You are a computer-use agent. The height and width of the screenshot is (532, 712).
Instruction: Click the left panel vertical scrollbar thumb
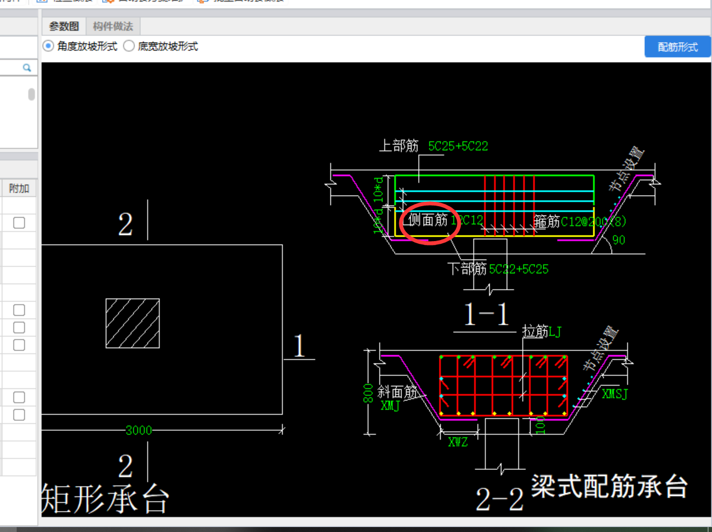tap(32, 94)
